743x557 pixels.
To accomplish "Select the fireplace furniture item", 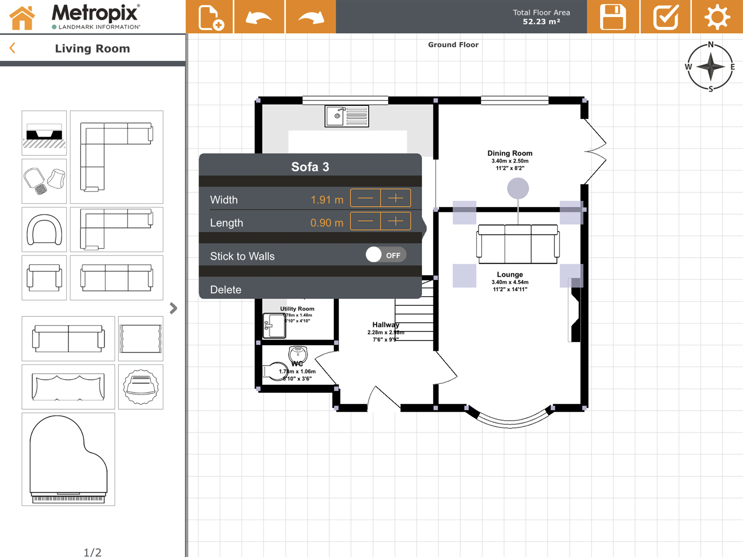I will point(44,133).
